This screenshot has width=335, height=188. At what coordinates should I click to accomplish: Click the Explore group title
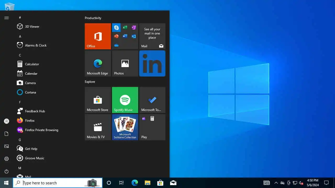[90, 81]
